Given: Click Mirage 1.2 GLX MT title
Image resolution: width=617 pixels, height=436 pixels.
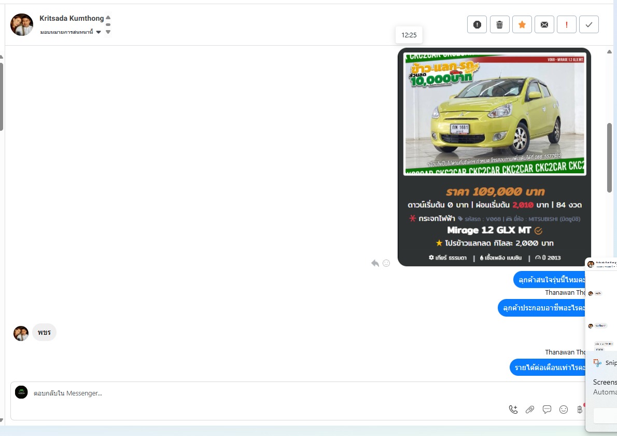Looking at the screenshot, I should pyautogui.click(x=489, y=230).
